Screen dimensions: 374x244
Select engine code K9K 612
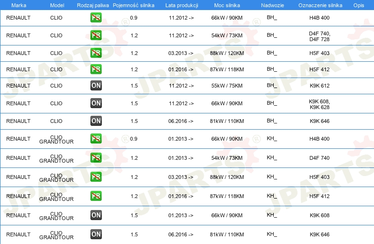coord(319,86)
